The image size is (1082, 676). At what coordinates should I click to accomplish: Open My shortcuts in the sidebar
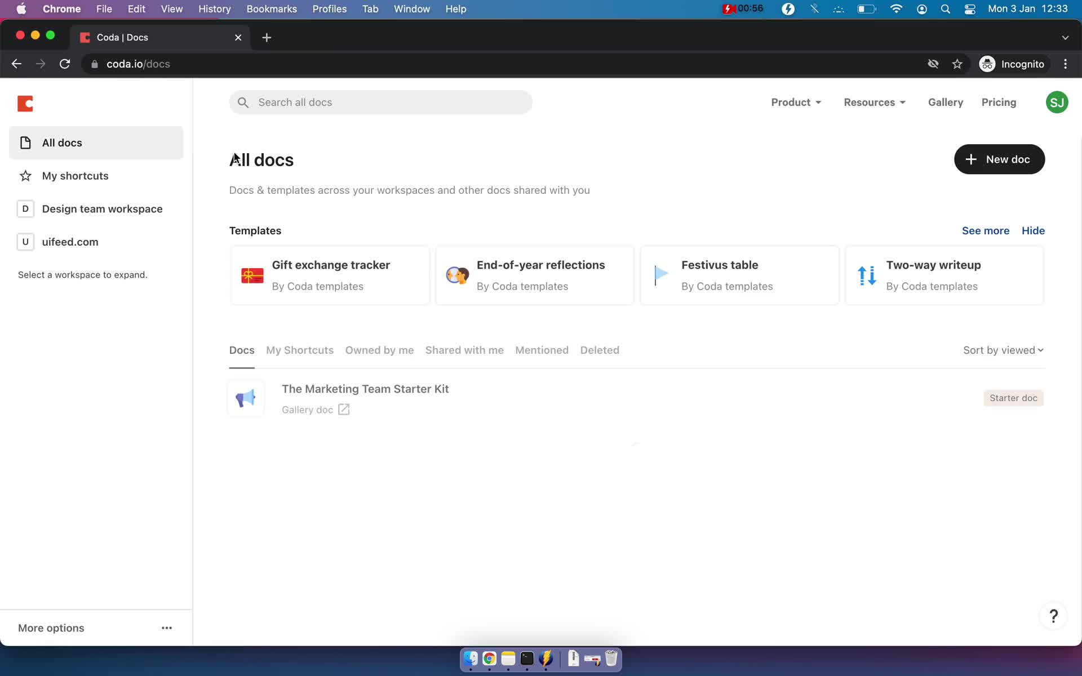tap(96, 176)
